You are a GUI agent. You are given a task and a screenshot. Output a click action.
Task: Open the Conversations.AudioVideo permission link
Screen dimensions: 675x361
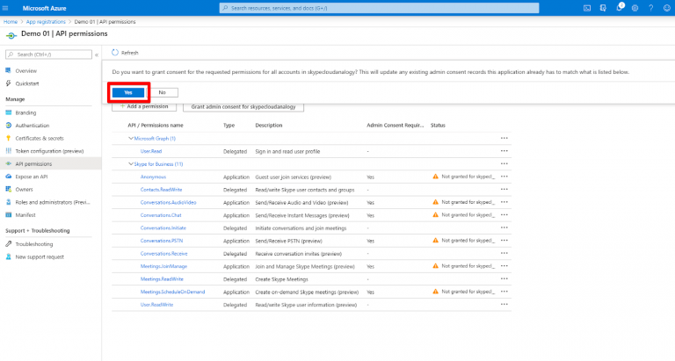coord(169,202)
